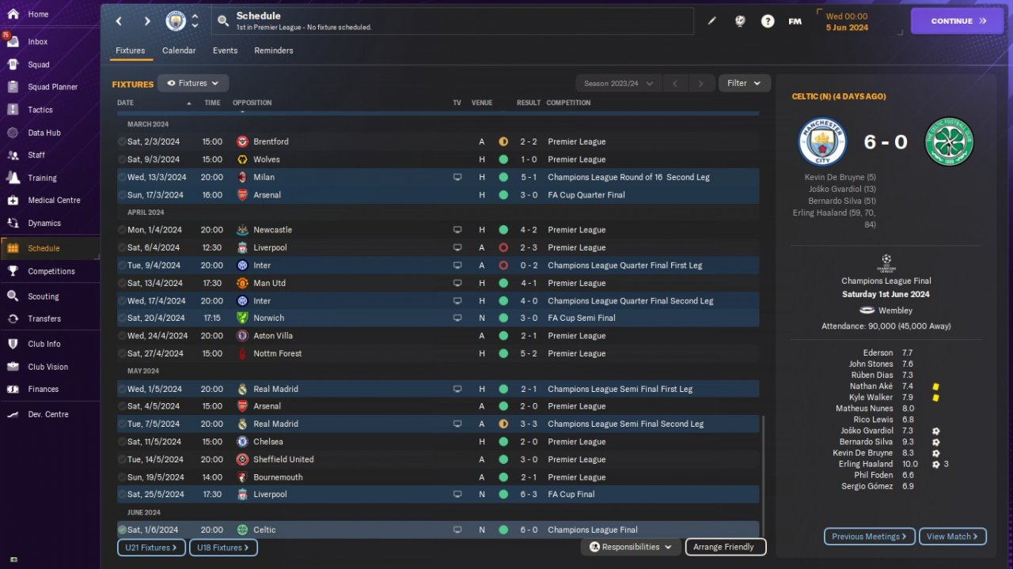Click the fixtures list scrollbar
1013x569 pixels.
click(764, 476)
